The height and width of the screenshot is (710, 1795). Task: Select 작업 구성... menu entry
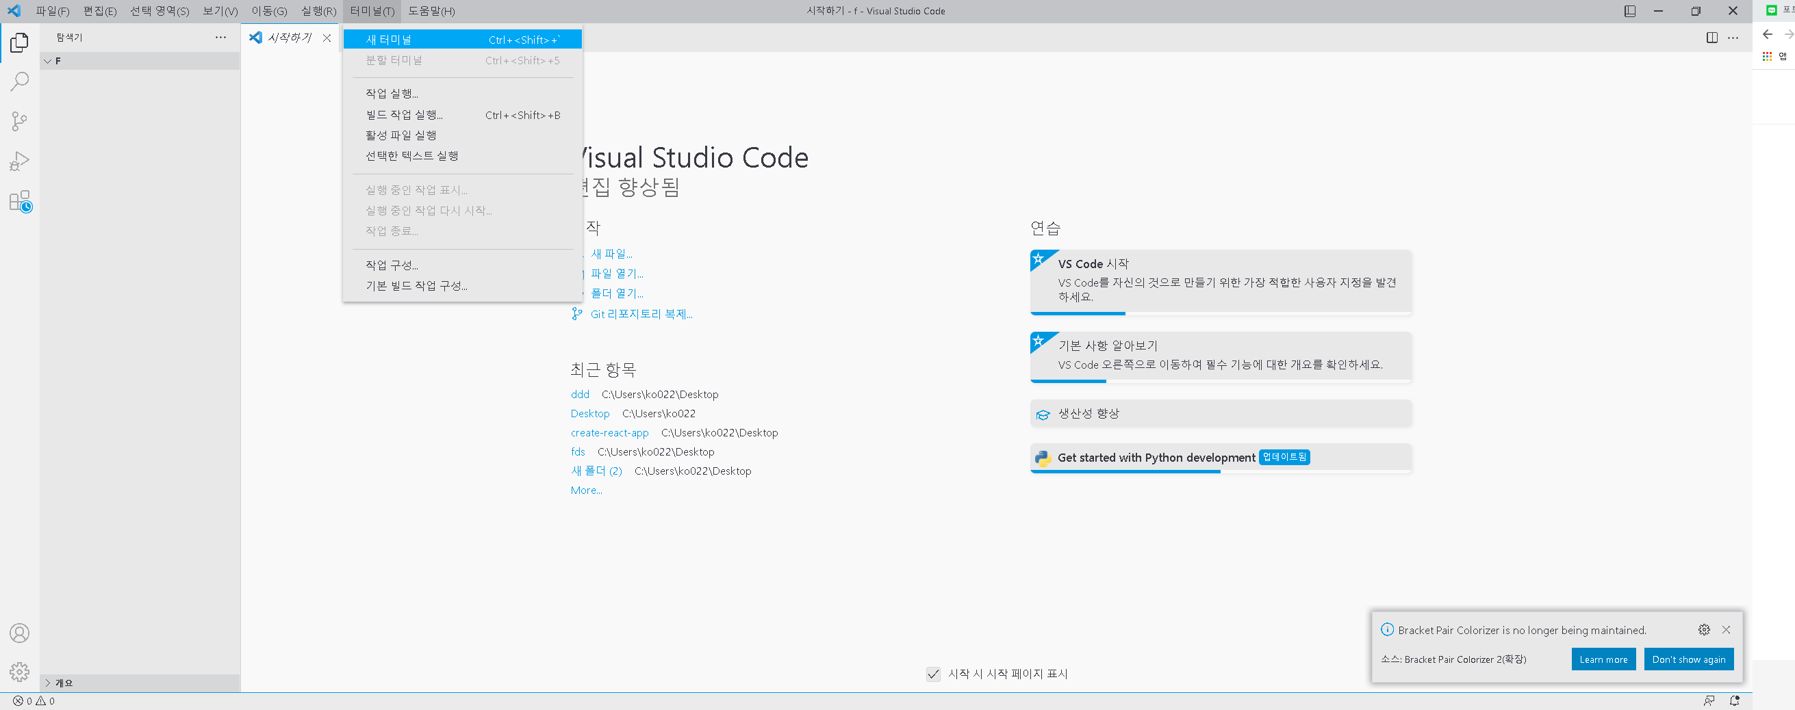pos(463,265)
